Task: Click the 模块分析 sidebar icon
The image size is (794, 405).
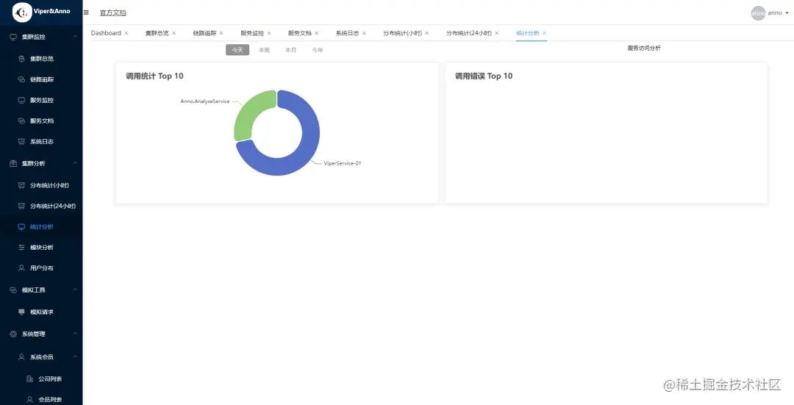Action: (x=21, y=248)
